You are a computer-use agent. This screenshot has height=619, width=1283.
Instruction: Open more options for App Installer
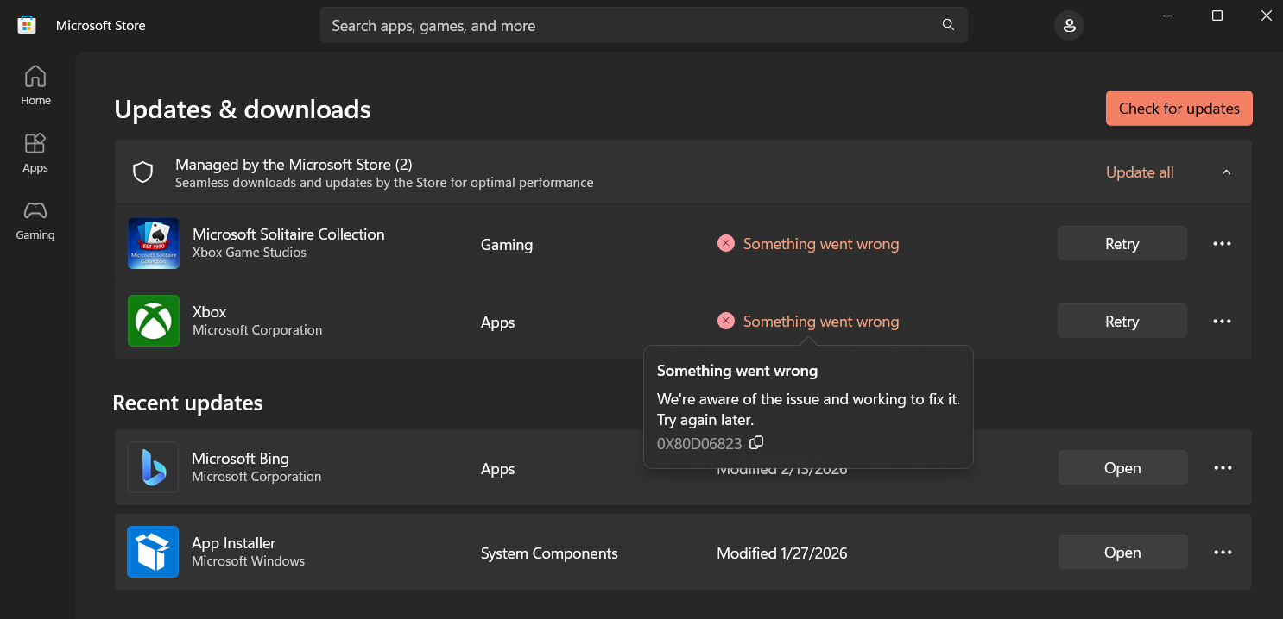click(1223, 553)
